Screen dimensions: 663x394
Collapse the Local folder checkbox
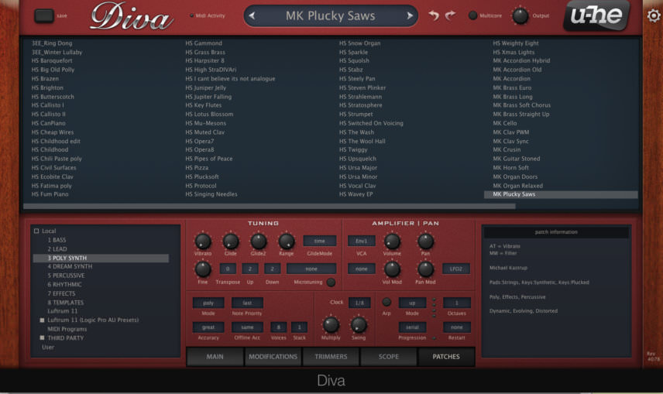click(36, 231)
